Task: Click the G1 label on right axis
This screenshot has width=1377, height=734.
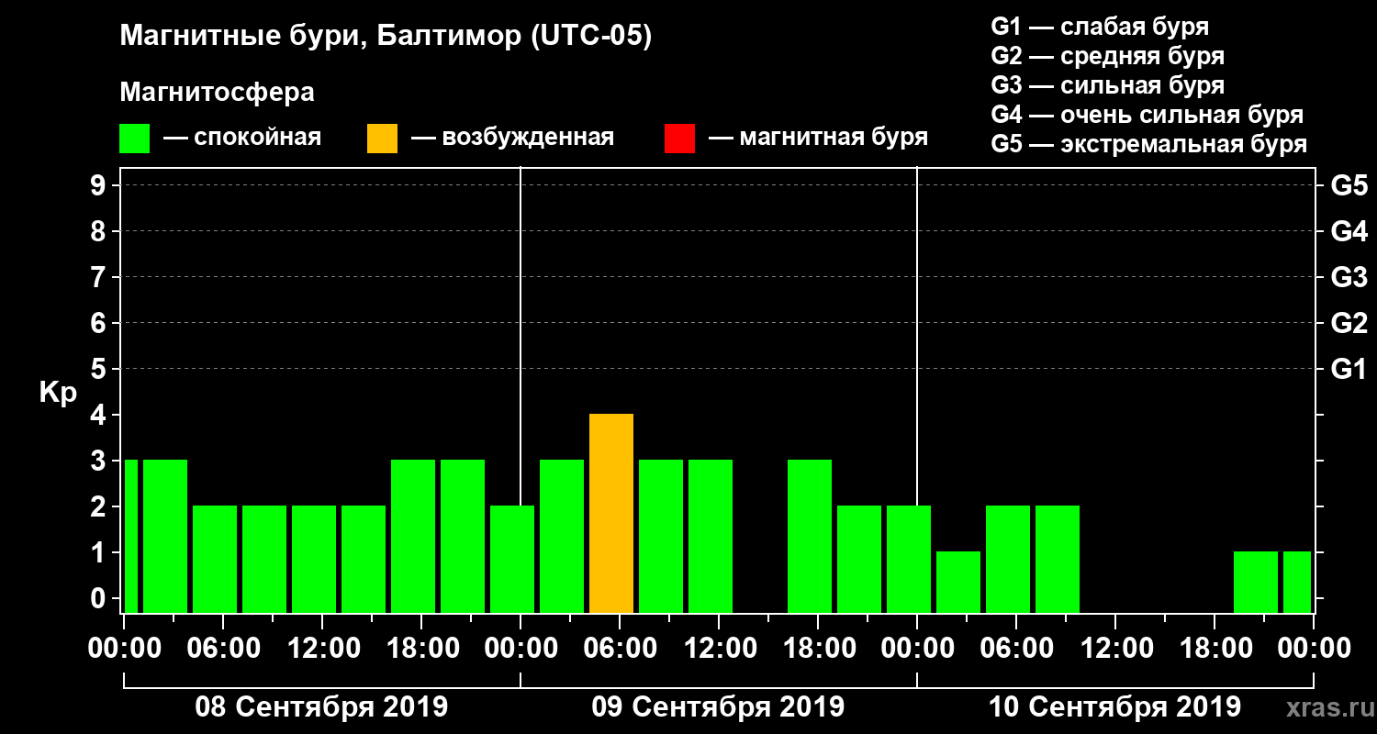Action: click(x=1349, y=369)
